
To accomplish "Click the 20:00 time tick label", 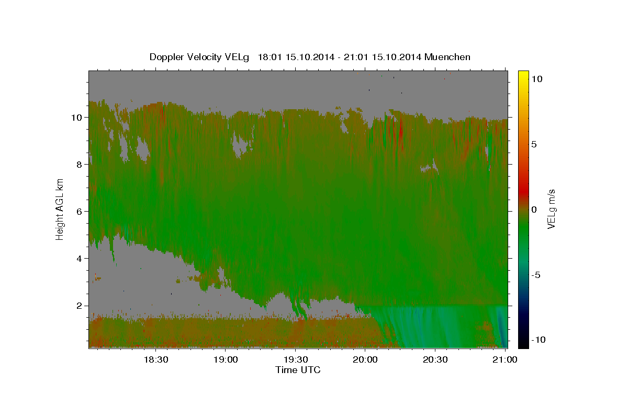I will click(365, 360).
